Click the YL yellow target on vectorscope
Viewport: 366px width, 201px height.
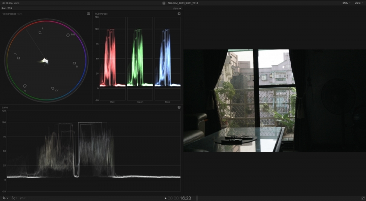click(18, 58)
